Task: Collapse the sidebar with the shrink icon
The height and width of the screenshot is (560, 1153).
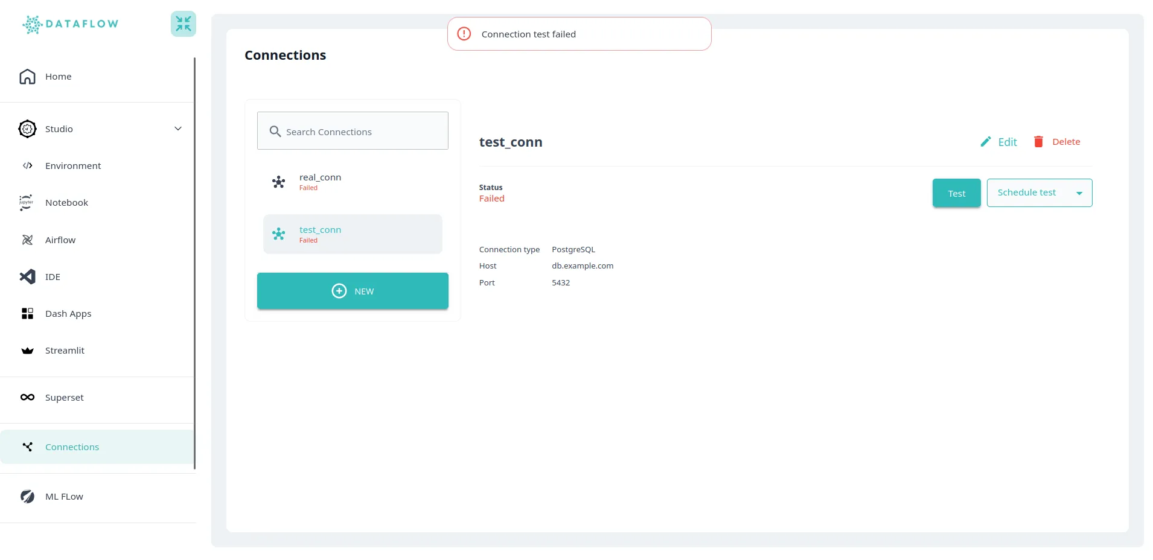Action: pyautogui.click(x=183, y=24)
